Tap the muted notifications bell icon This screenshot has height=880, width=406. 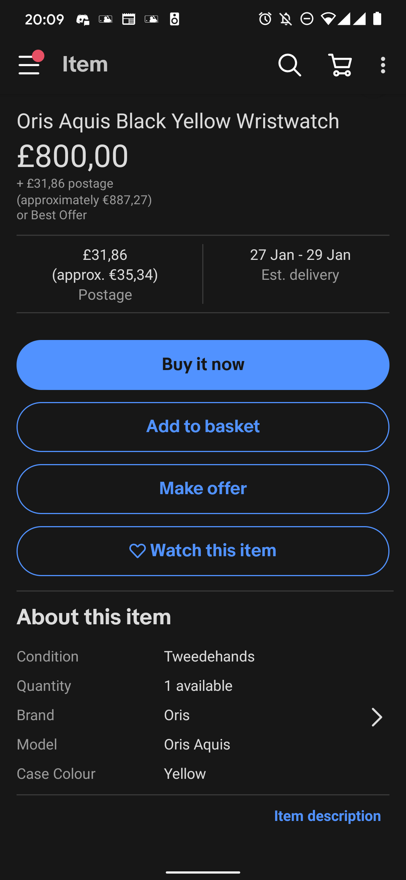point(286,19)
